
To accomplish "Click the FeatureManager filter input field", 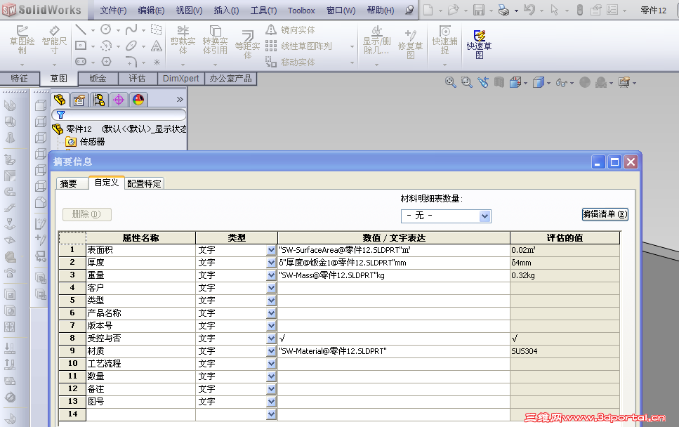I will (x=119, y=114).
